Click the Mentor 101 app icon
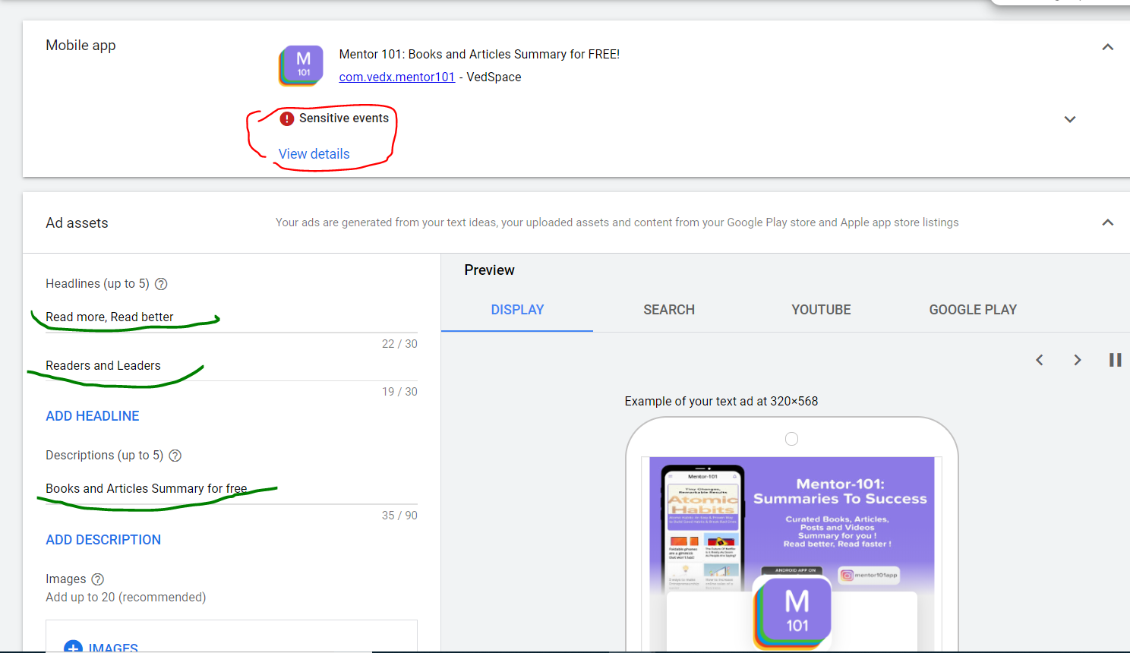This screenshot has width=1130, height=653. click(301, 65)
